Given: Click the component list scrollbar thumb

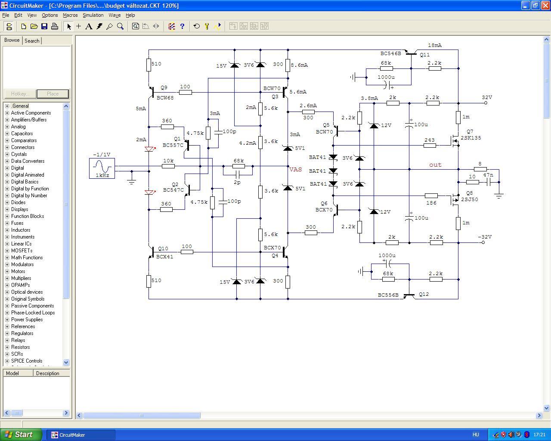Looking at the screenshot, I should [x=66, y=204].
